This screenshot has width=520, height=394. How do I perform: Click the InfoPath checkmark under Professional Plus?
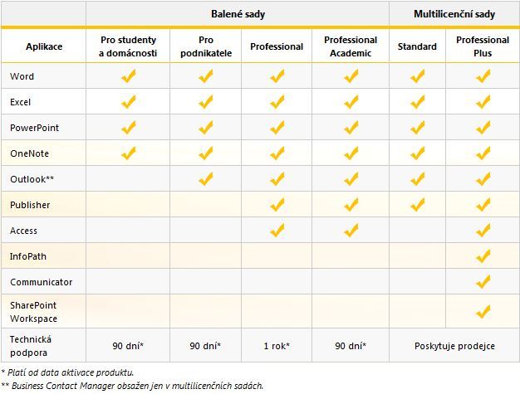tap(483, 256)
